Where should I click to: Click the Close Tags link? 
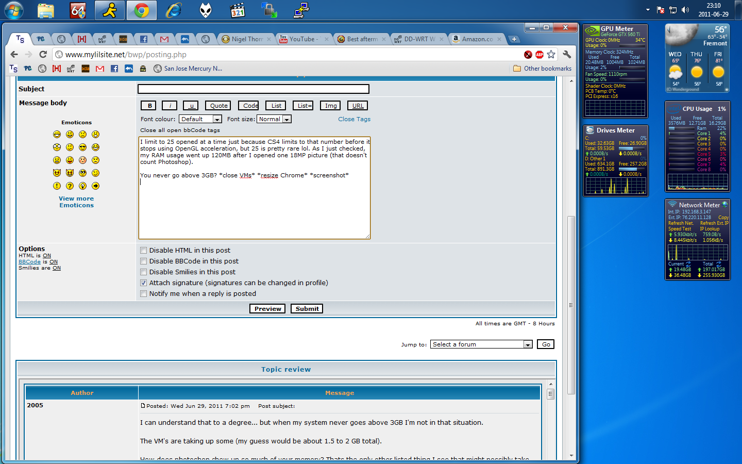[354, 119]
